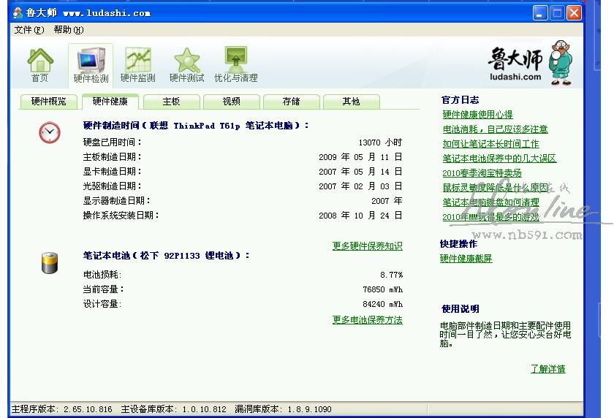The height and width of the screenshot is (418, 614).
Task: Open the 硬件测试 hardware test icon
Action: point(186,64)
